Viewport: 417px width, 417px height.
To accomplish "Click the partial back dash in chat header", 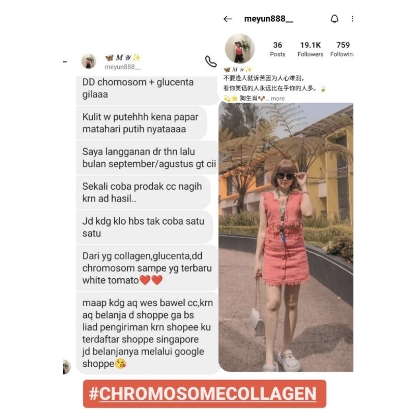I will click(x=65, y=62).
